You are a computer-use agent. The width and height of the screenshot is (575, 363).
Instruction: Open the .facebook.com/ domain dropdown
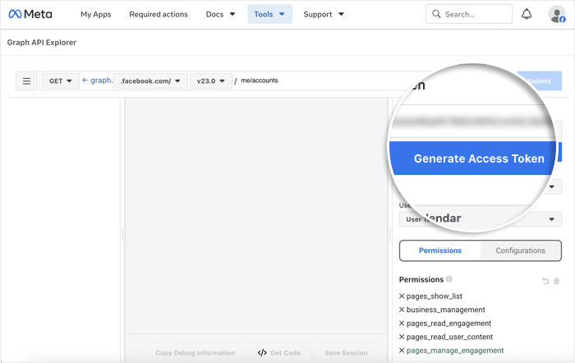(150, 80)
